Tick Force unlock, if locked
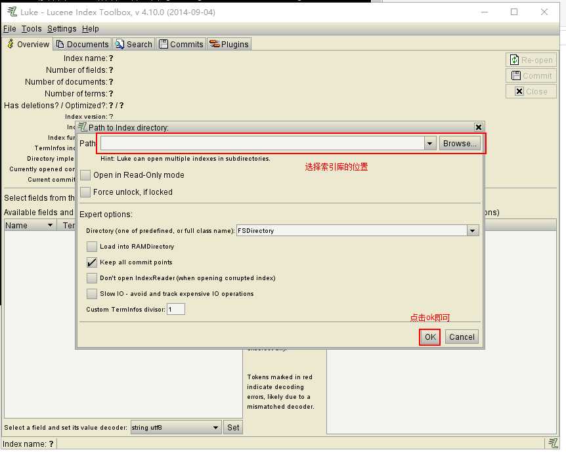 tap(85, 192)
